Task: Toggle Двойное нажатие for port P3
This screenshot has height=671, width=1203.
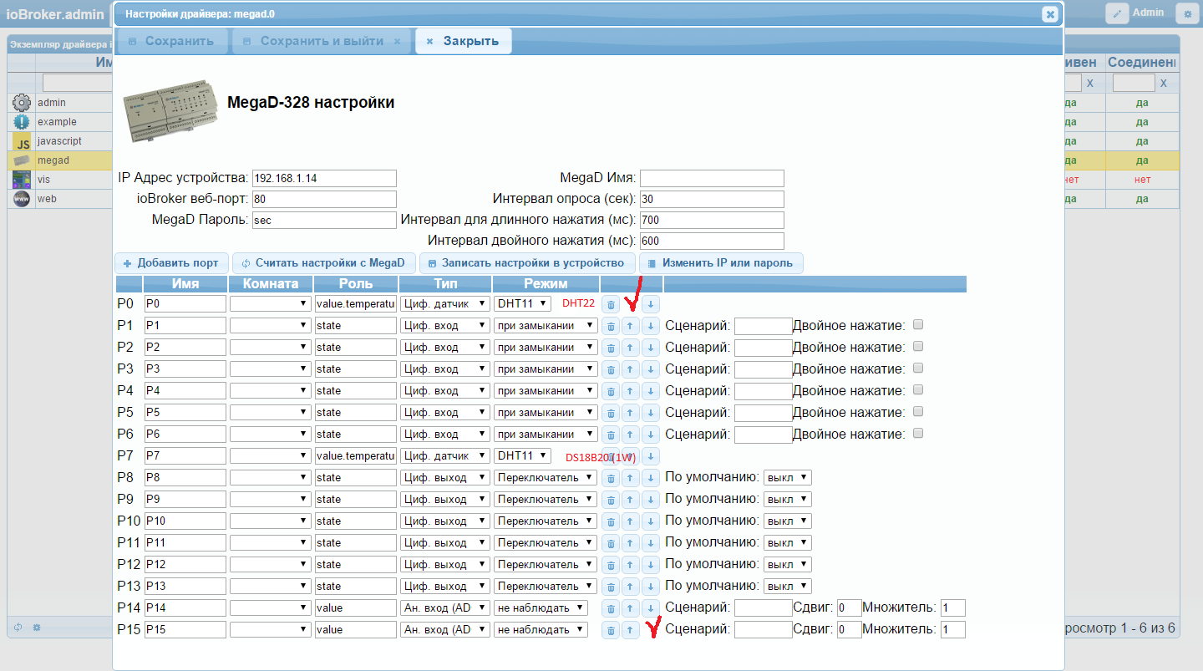Action: (x=919, y=368)
